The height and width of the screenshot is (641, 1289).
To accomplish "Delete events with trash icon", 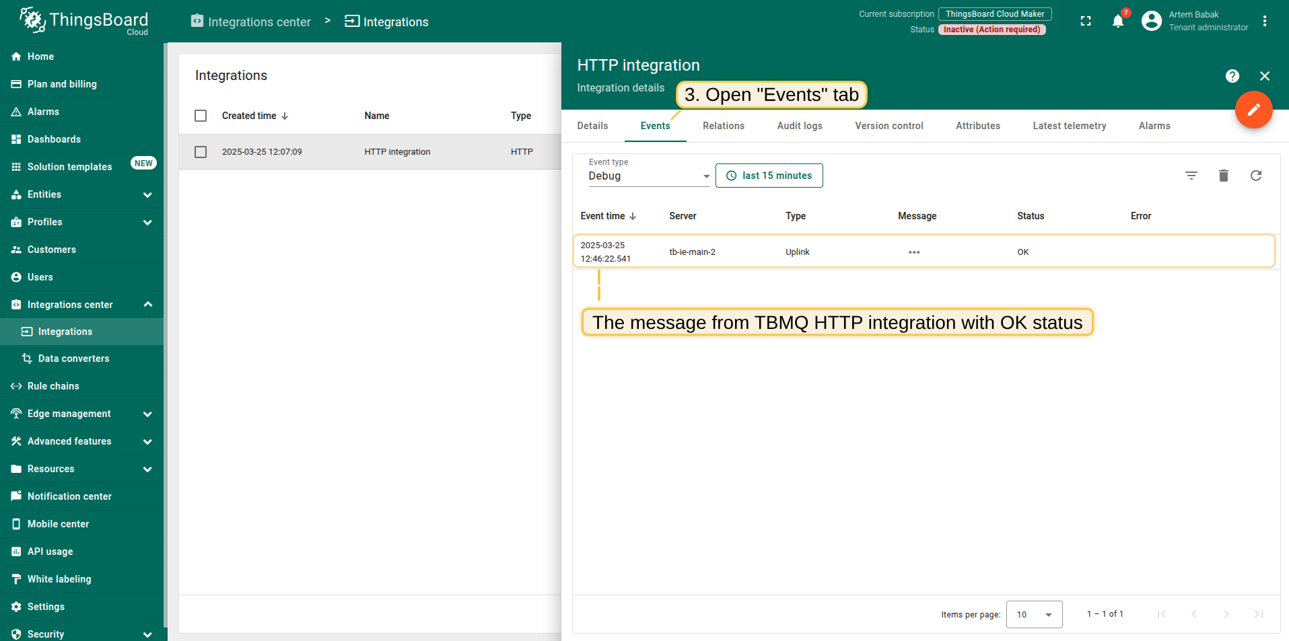I will (1224, 176).
